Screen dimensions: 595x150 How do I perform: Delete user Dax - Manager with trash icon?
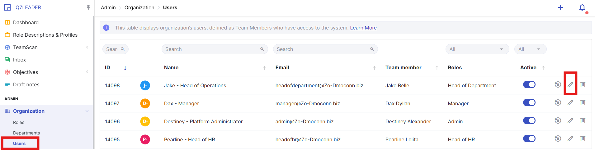[583, 102]
